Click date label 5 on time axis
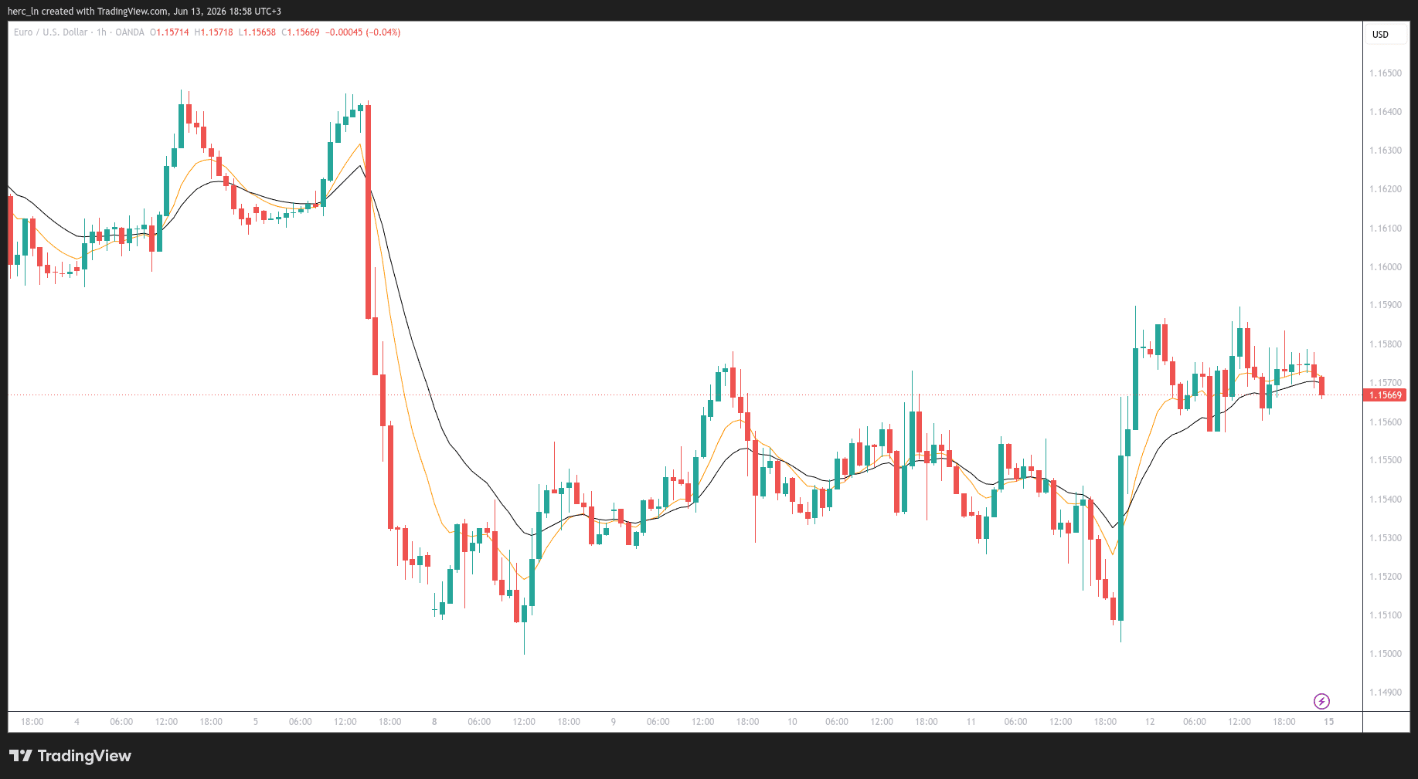Viewport: 1418px width, 779px height. pos(256,722)
